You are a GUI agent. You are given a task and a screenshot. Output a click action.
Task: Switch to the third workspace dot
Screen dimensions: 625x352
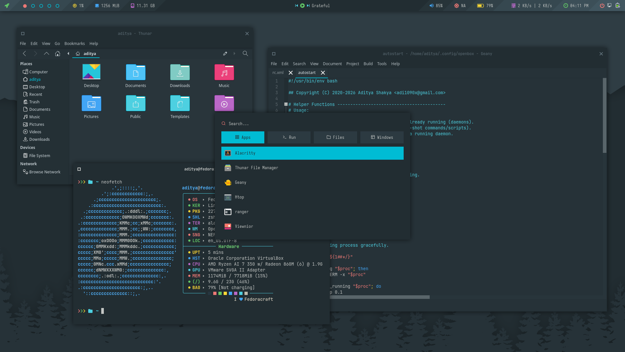point(41,6)
